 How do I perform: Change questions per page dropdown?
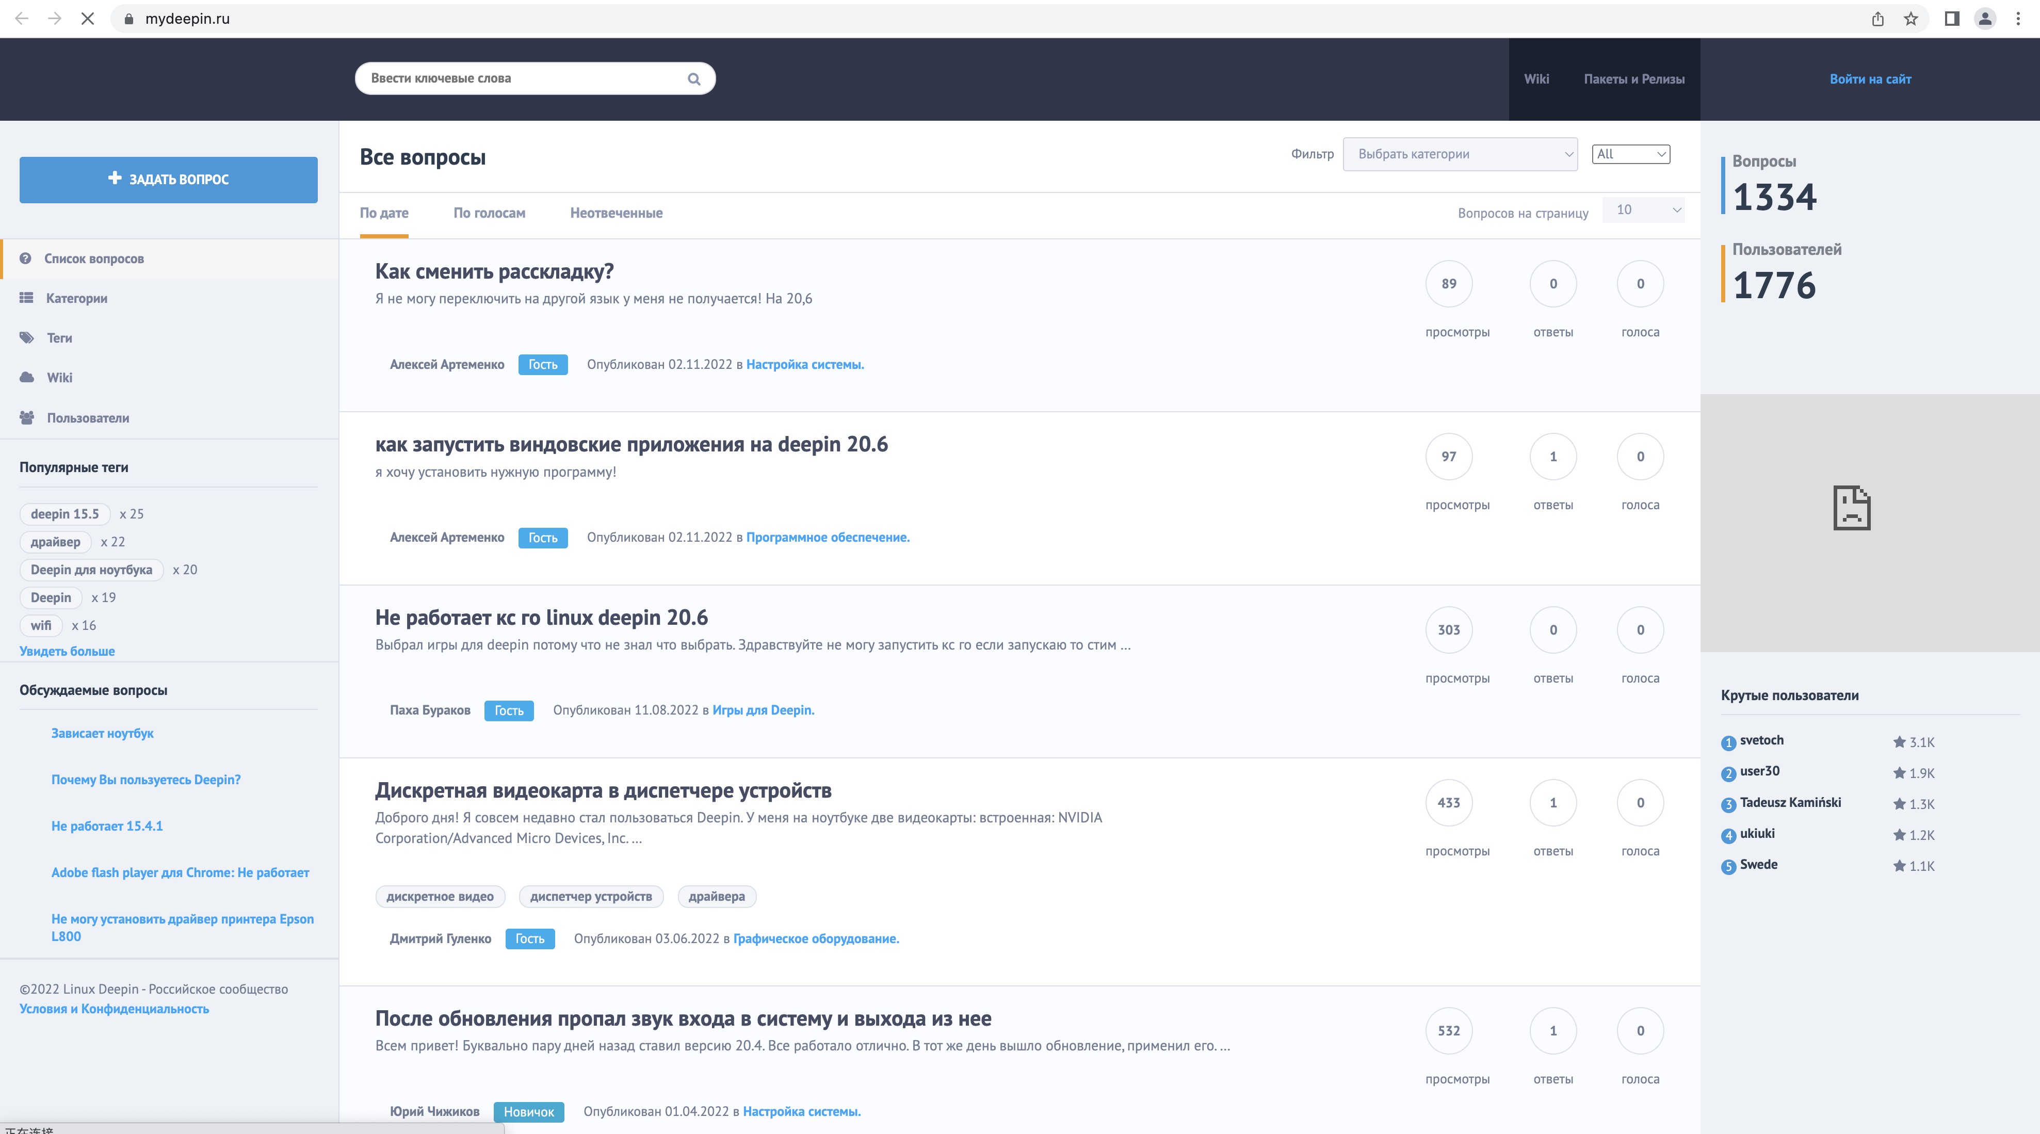pos(1644,210)
